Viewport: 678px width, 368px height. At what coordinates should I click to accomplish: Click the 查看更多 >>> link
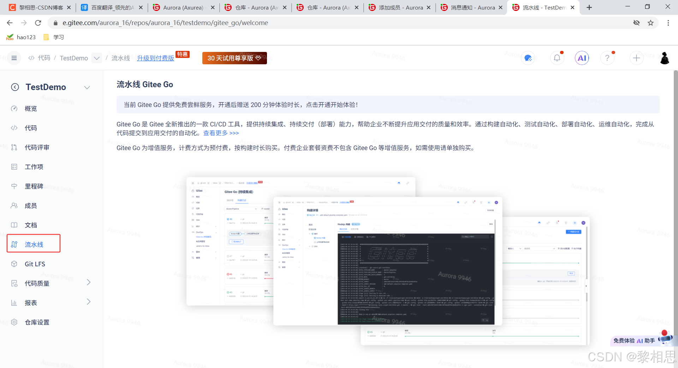click(x=221, y=133)
